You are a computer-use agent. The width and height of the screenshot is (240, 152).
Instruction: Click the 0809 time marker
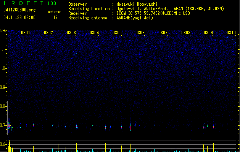coord(208,33)
